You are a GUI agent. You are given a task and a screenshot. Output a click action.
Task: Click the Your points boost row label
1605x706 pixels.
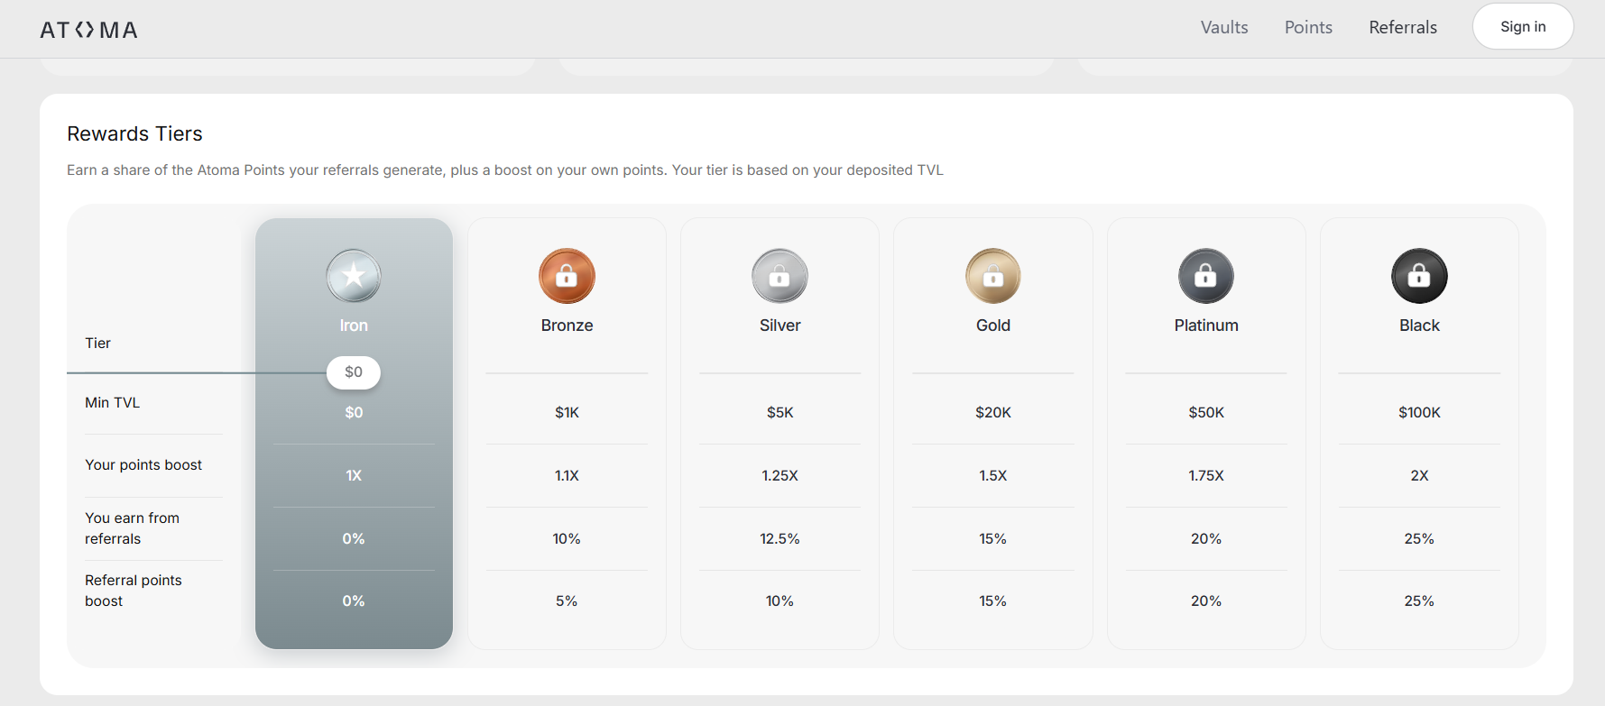click(143, 464)
